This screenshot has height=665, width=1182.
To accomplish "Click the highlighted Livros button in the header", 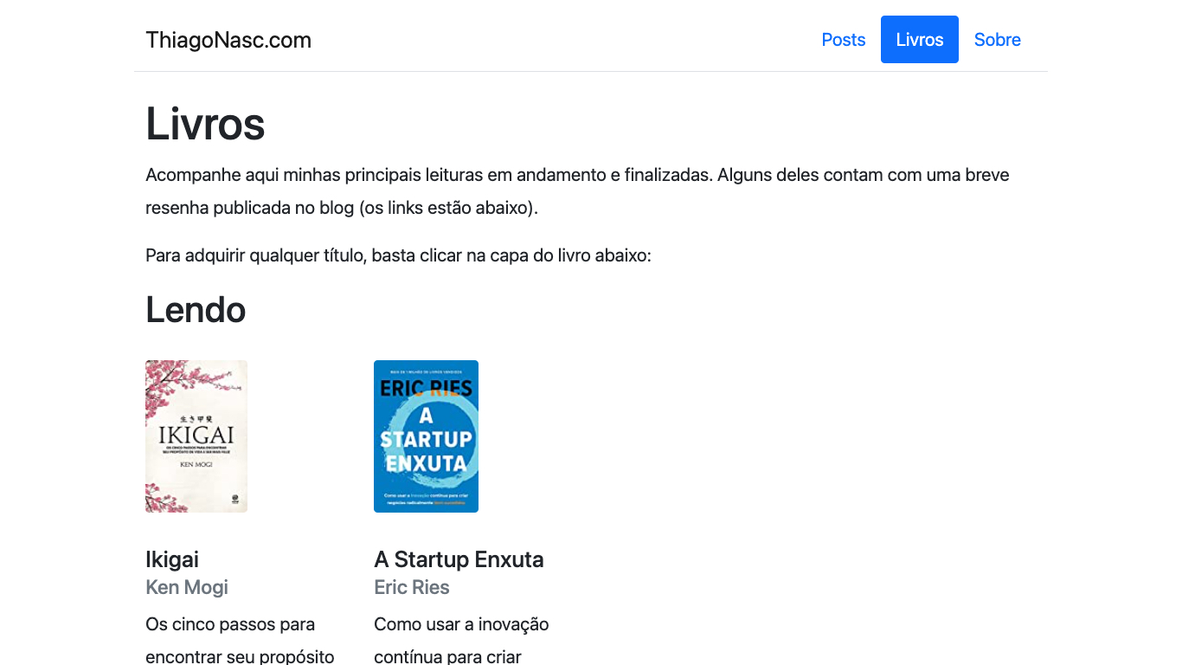I will (x=919, y=39).
